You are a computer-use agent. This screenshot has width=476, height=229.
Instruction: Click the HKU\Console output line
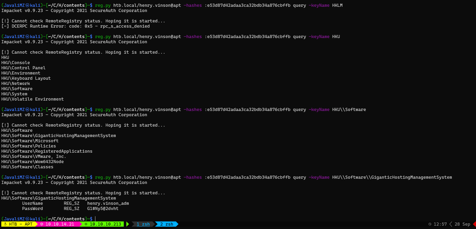tap(16, 63)
